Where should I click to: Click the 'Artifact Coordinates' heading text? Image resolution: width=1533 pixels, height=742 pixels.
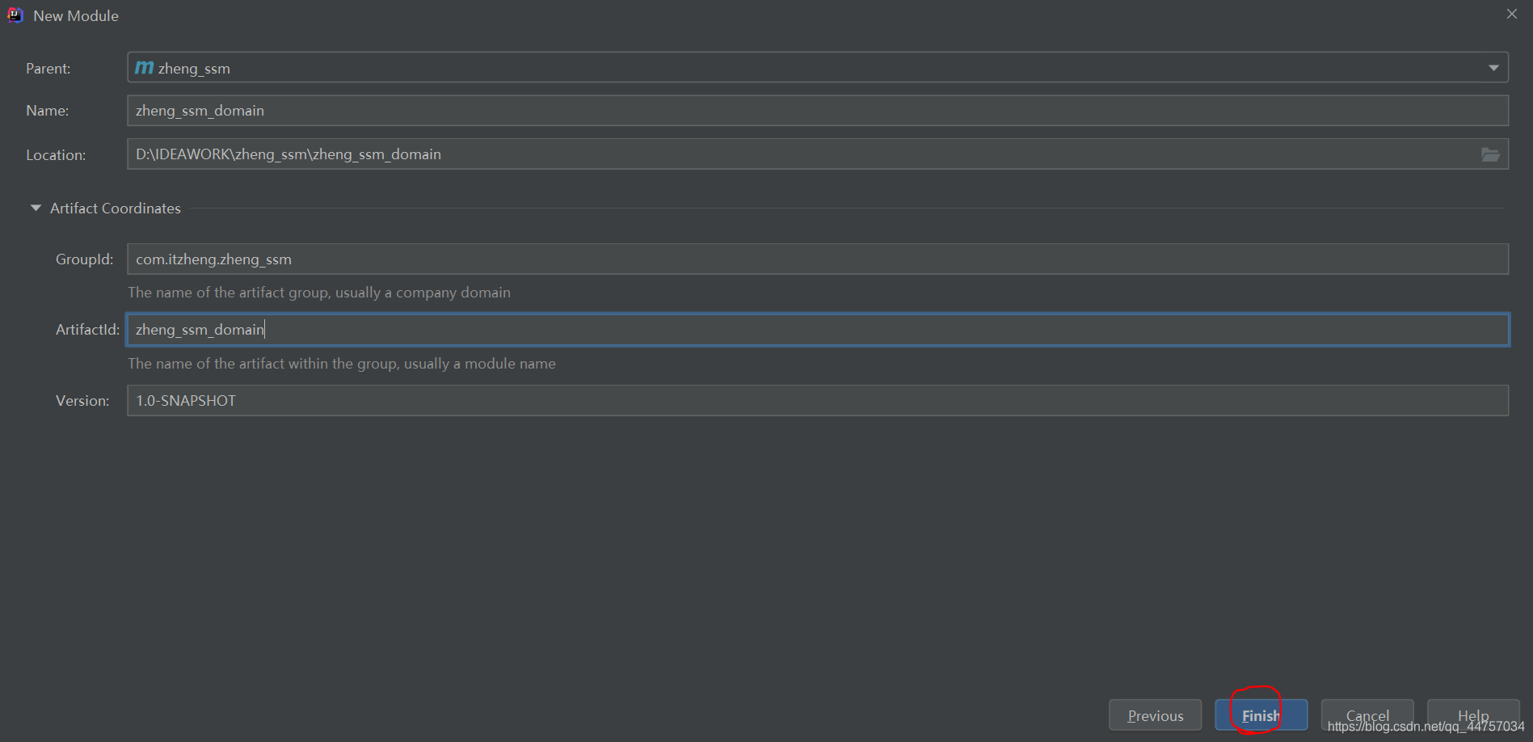(x=116, y=209)
